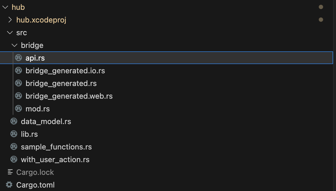Collapse the bridge folder
This screenshot has height=191, width=336.
click(x=14, y=45)
